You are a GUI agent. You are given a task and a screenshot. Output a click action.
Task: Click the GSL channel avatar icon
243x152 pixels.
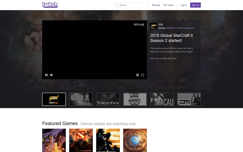point(153,26)
